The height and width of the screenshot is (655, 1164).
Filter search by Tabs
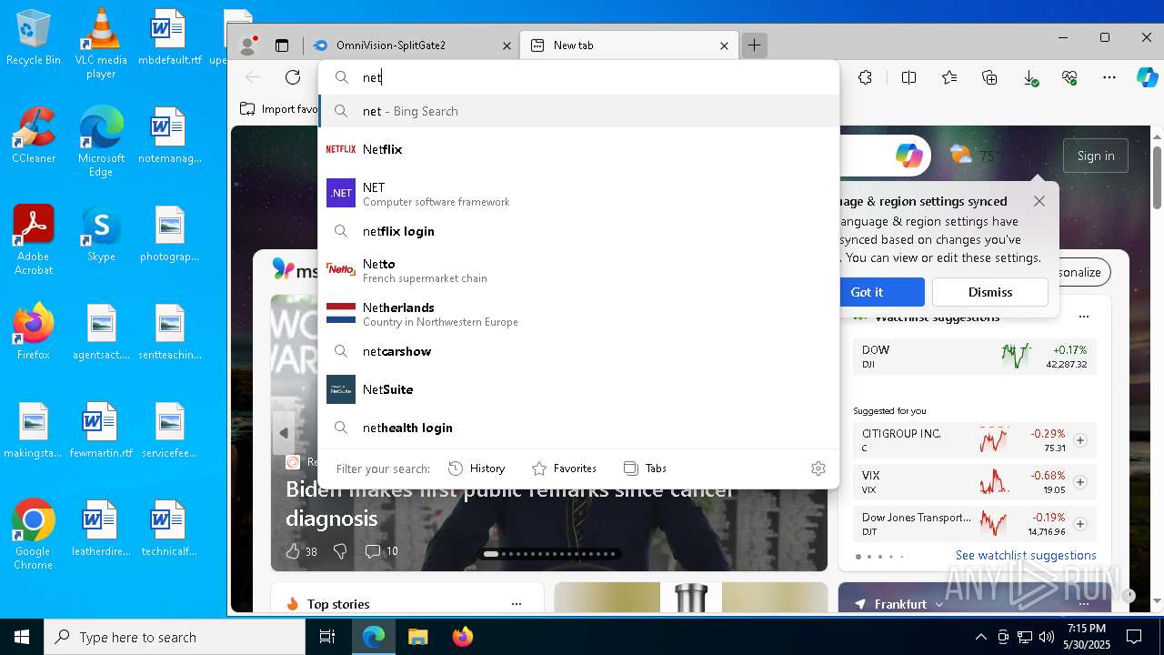coord(645,469)
